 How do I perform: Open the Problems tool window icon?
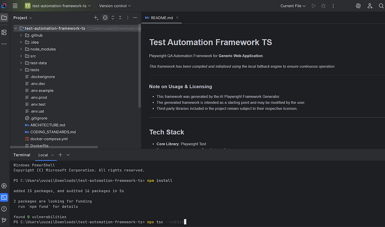(x=4, y=209)
